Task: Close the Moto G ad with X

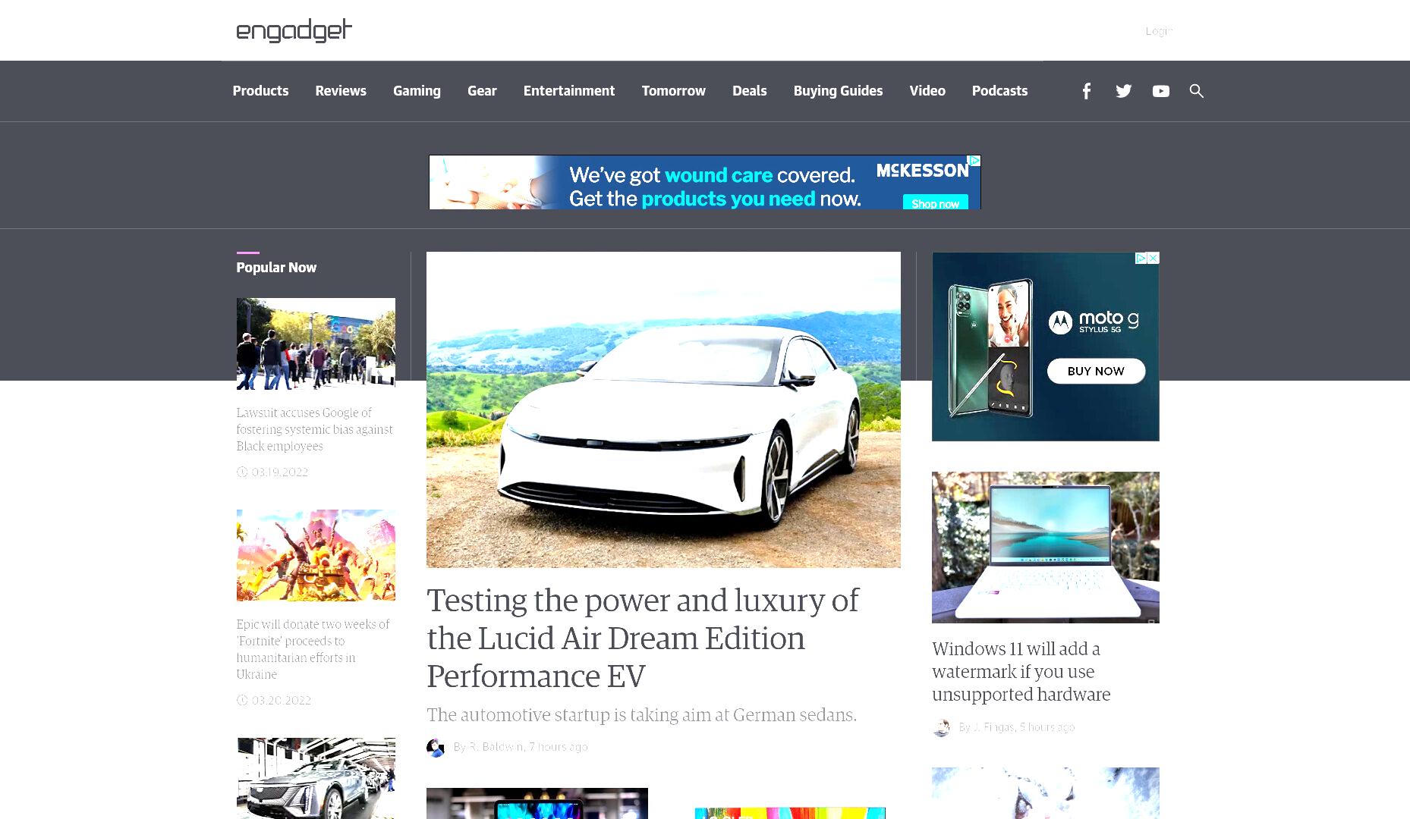Action: click(x=1153, y=259)
